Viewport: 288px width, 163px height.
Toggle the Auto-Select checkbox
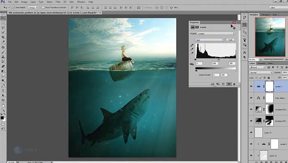[14, 7]
